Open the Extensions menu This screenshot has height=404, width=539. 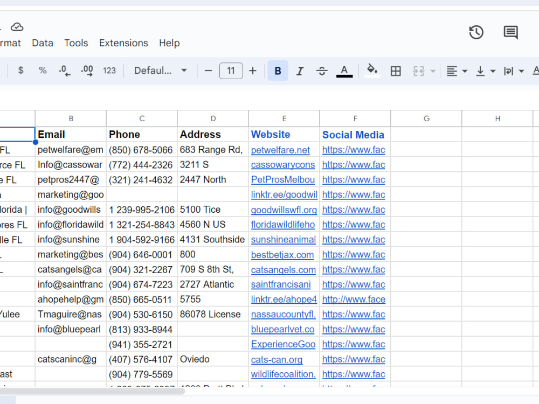coord(123,43)
